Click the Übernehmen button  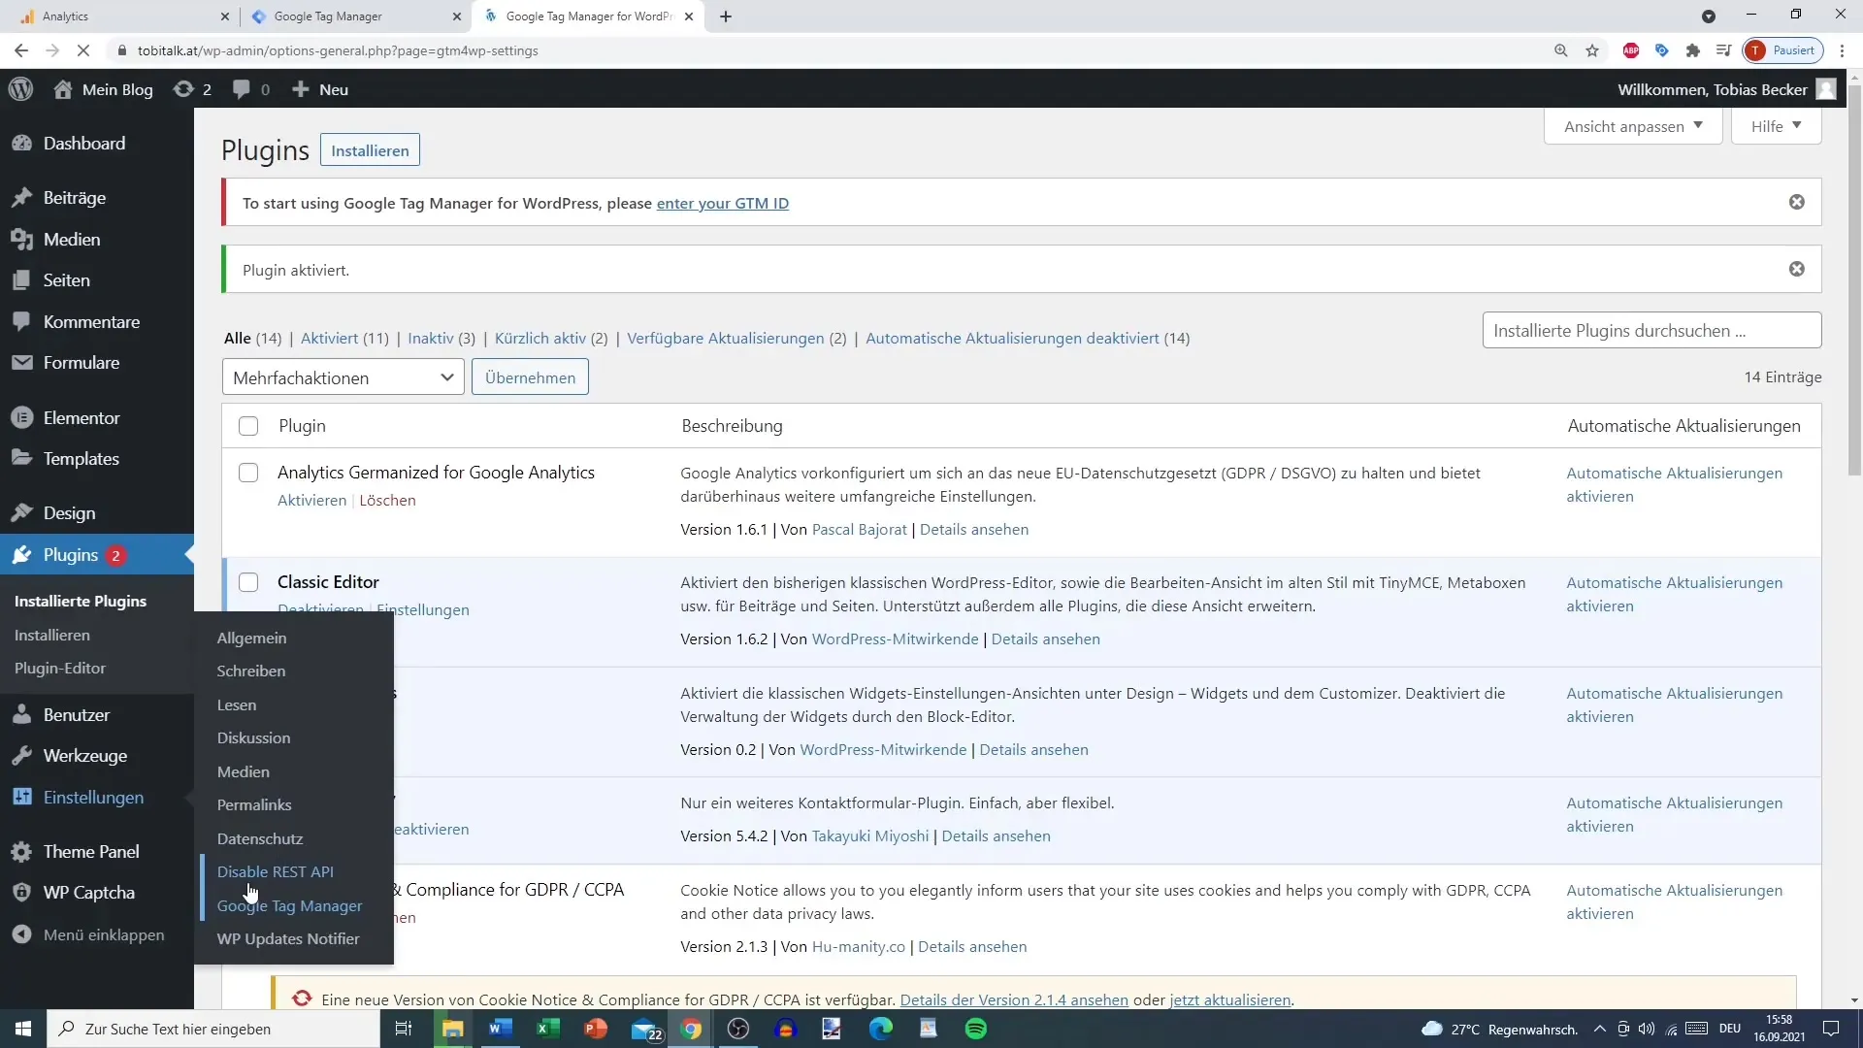[530, 377]
